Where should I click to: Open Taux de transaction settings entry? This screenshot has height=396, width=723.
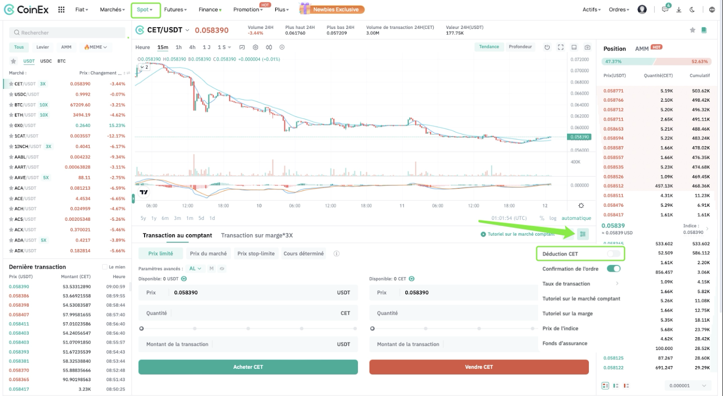coord(580,284)
